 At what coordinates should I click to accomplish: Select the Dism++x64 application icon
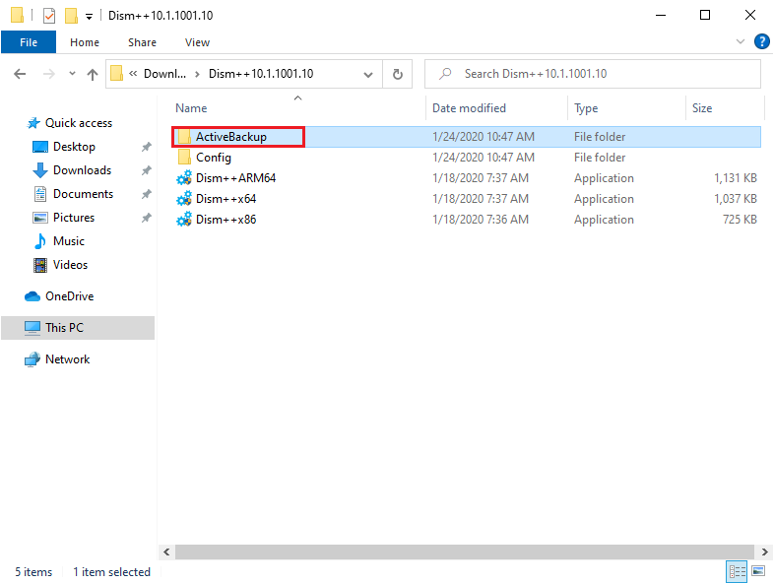click(x=184, y=199)
